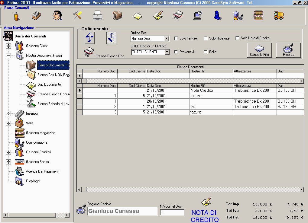Click the VISA card Gestione Spese icon
The image size is (308, 223).
click(20, 162)
